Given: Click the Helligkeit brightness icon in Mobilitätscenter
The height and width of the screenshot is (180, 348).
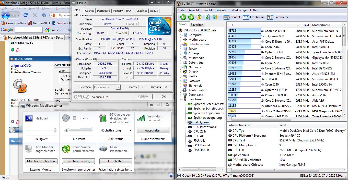Looking at the screenshot, I should [x=29, y=118].
